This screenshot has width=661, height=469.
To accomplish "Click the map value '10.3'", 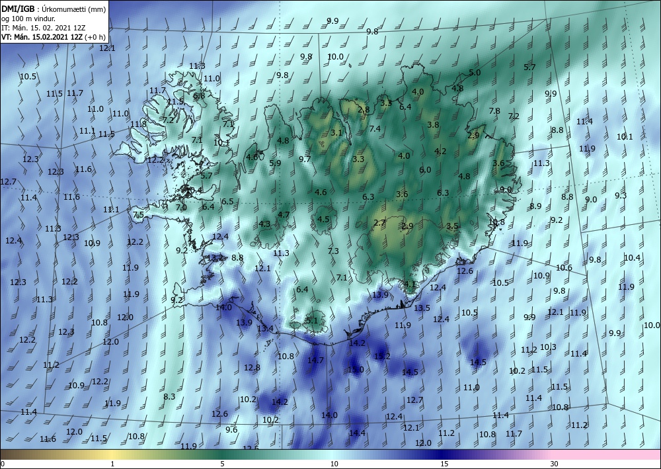I will 548,347.
